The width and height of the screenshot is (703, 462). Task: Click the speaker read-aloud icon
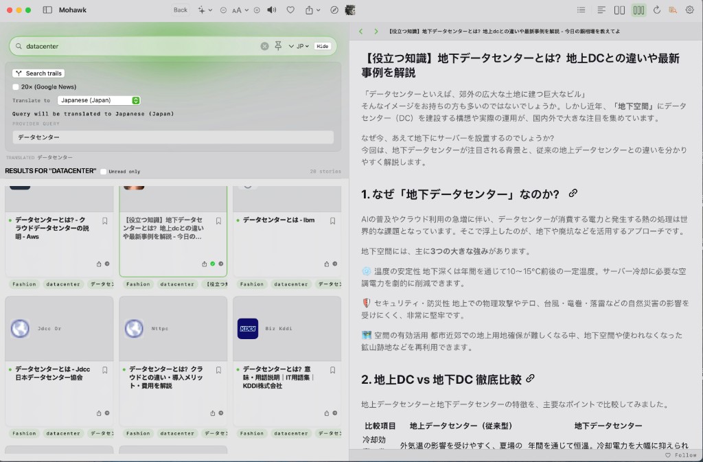tap(272, 10)
